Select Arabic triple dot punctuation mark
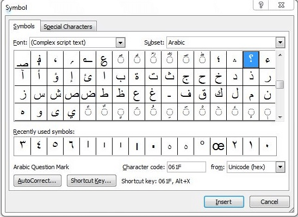 [x=235, y=59]
